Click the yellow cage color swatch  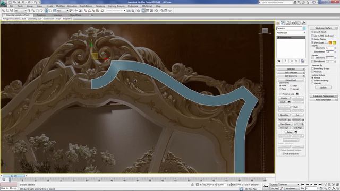(x=334, y=42)
